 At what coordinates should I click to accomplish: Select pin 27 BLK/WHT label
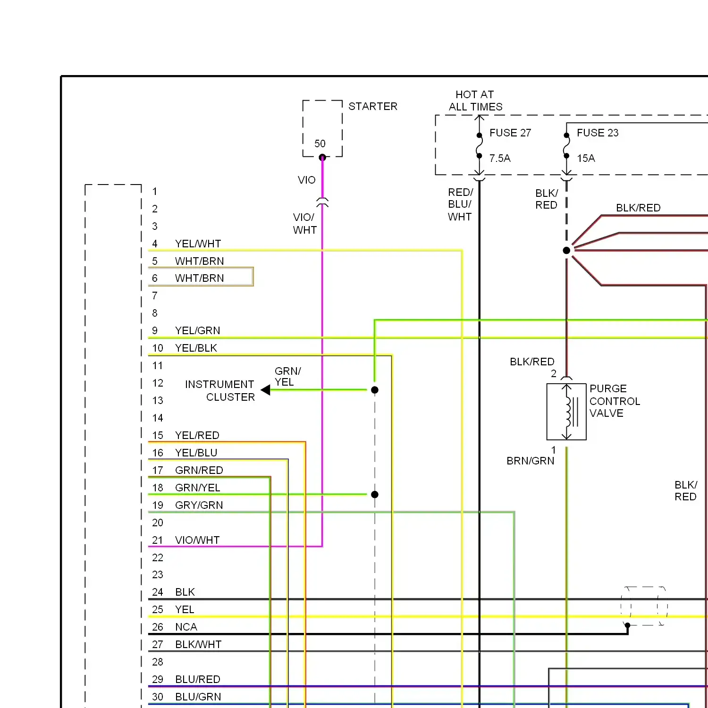198,644
